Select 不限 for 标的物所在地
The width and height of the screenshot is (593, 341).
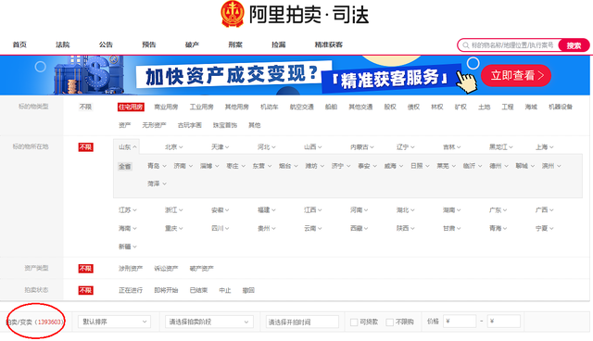click(x=86, y=147)
